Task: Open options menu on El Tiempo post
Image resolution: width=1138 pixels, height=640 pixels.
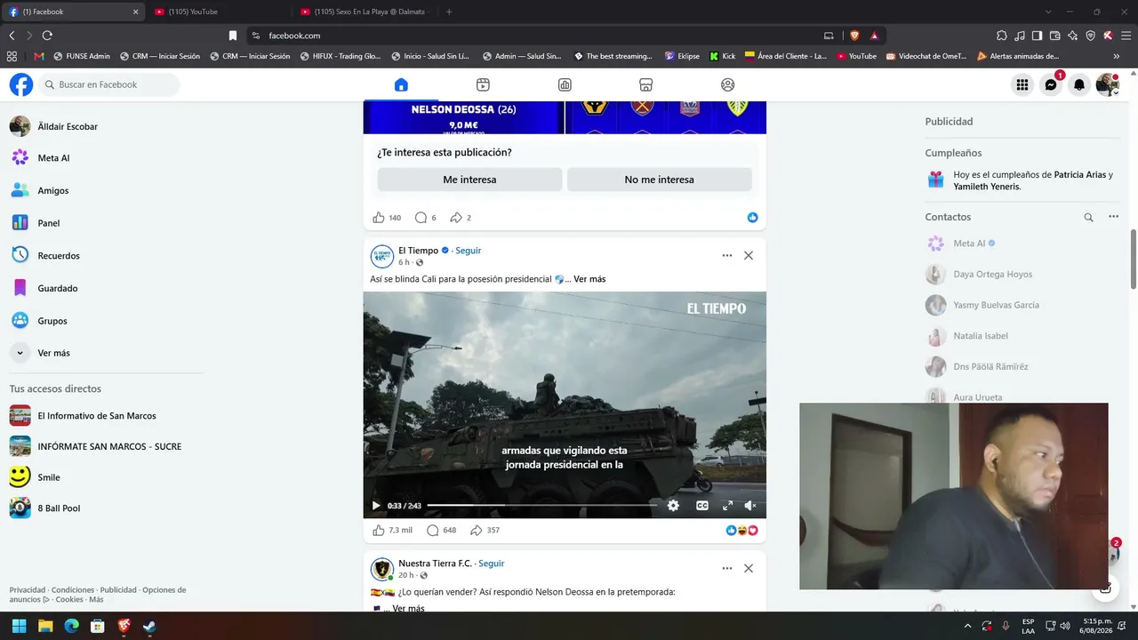Action: [x=727, y=255]
